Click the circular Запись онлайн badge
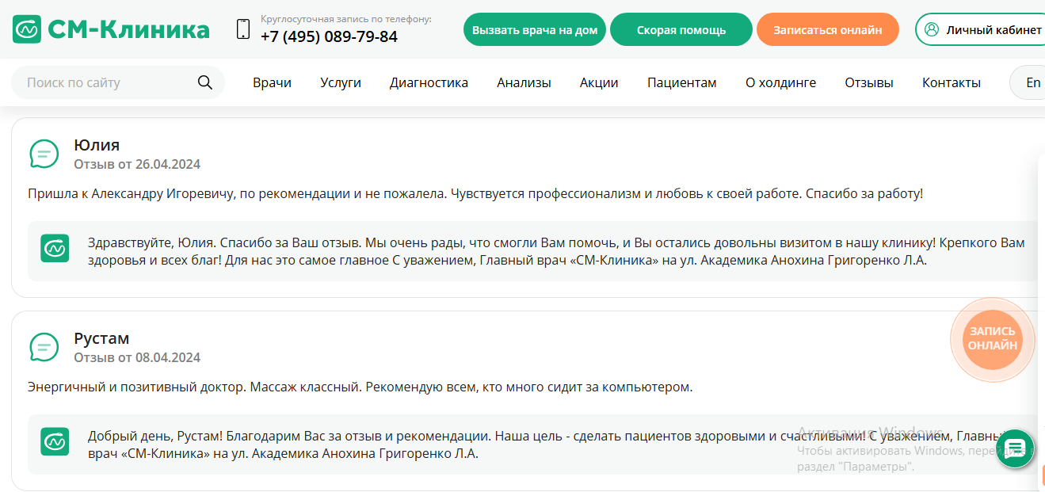 [991, 339]
